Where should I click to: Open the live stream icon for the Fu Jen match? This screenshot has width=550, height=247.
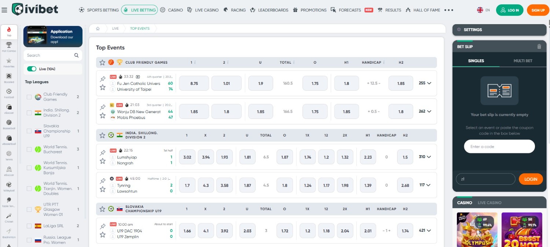138,77
